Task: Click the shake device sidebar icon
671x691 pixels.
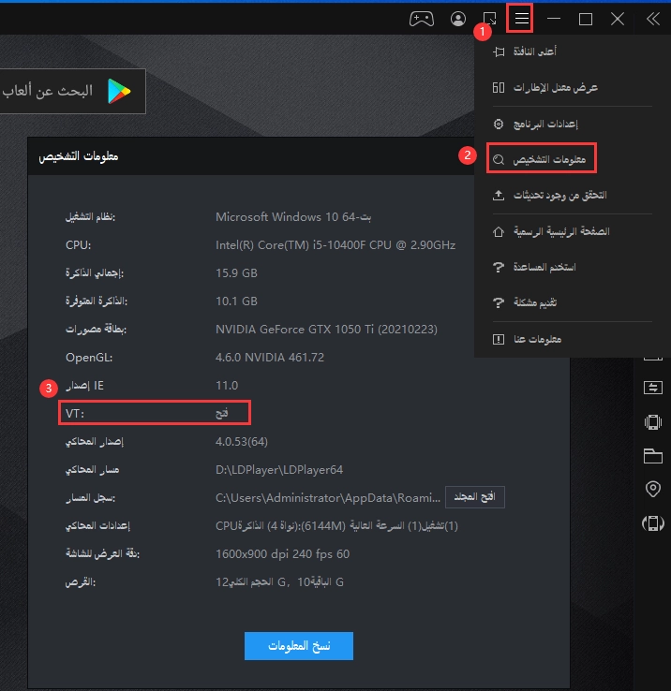Action: click(653, 421)
